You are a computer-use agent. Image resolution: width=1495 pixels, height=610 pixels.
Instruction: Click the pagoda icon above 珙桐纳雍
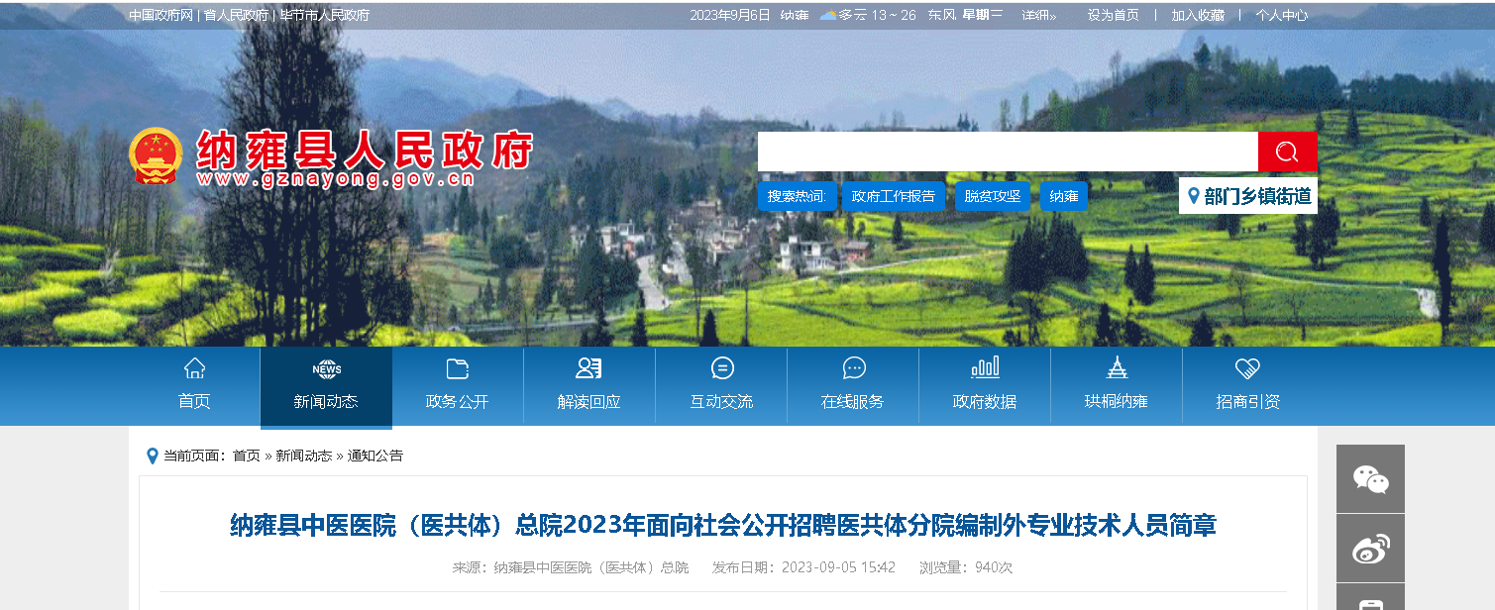[1117, 368]
